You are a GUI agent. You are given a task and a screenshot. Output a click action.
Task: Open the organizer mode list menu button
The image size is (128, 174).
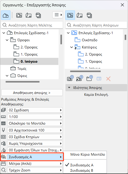(58, 15)
